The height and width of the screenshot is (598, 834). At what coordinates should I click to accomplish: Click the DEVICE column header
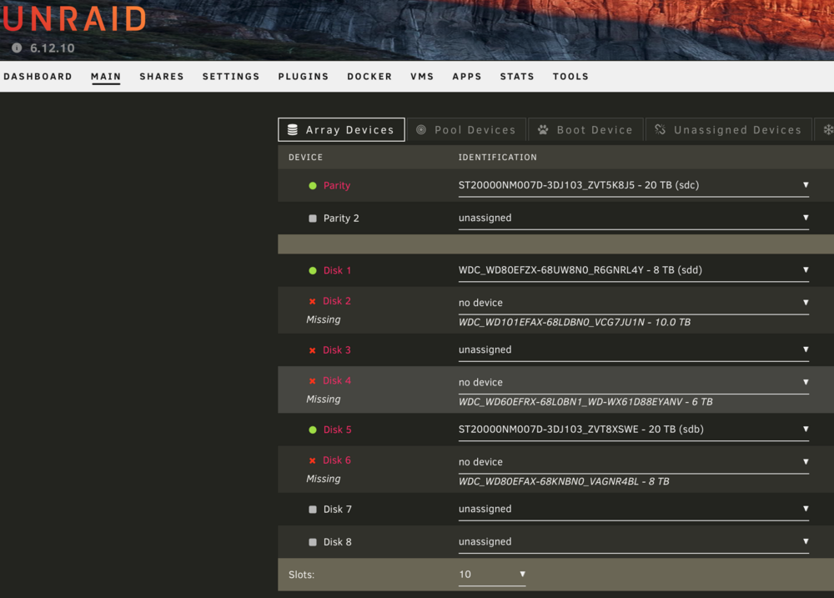305,158
